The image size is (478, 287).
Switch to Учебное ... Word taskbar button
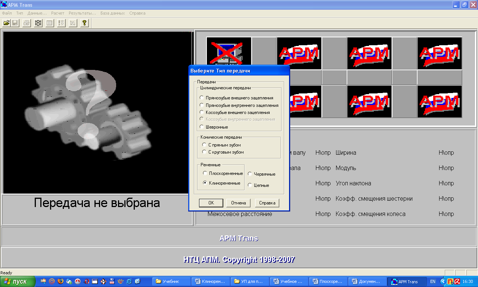coord(289,281)
